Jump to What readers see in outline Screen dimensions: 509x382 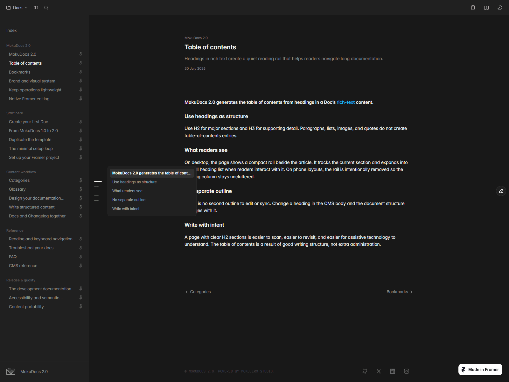152,191
